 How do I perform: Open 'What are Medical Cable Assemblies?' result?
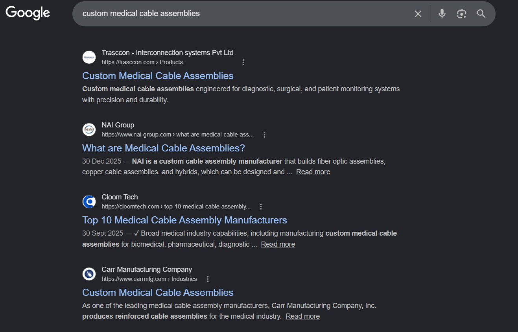coord(164,148)
